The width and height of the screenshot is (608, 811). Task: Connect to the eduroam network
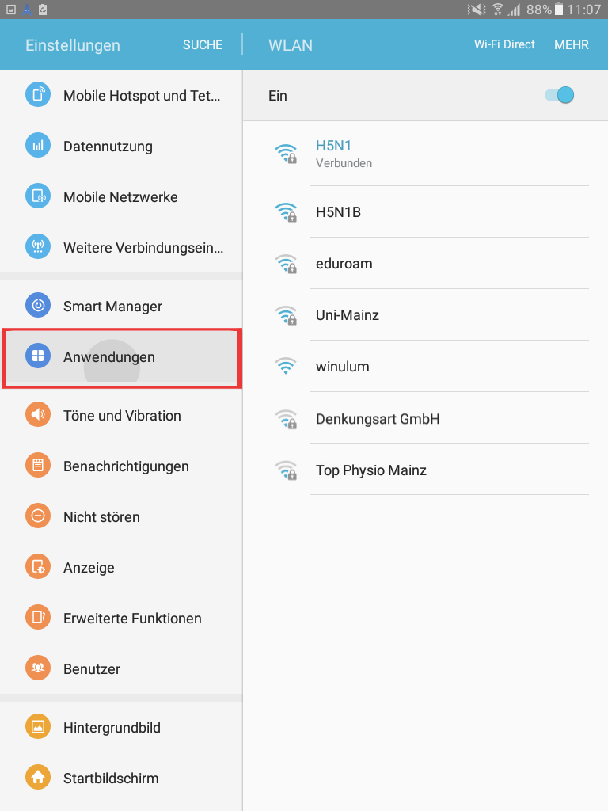pos(425,263)
